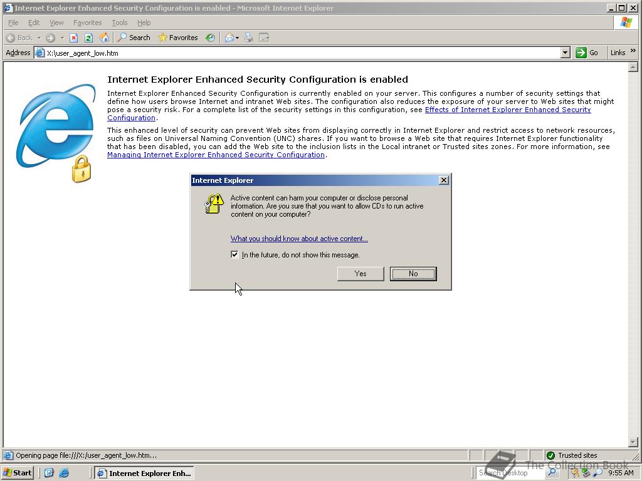
Task: Click the Back navigation arrow icon
Action: click(11, 38)
